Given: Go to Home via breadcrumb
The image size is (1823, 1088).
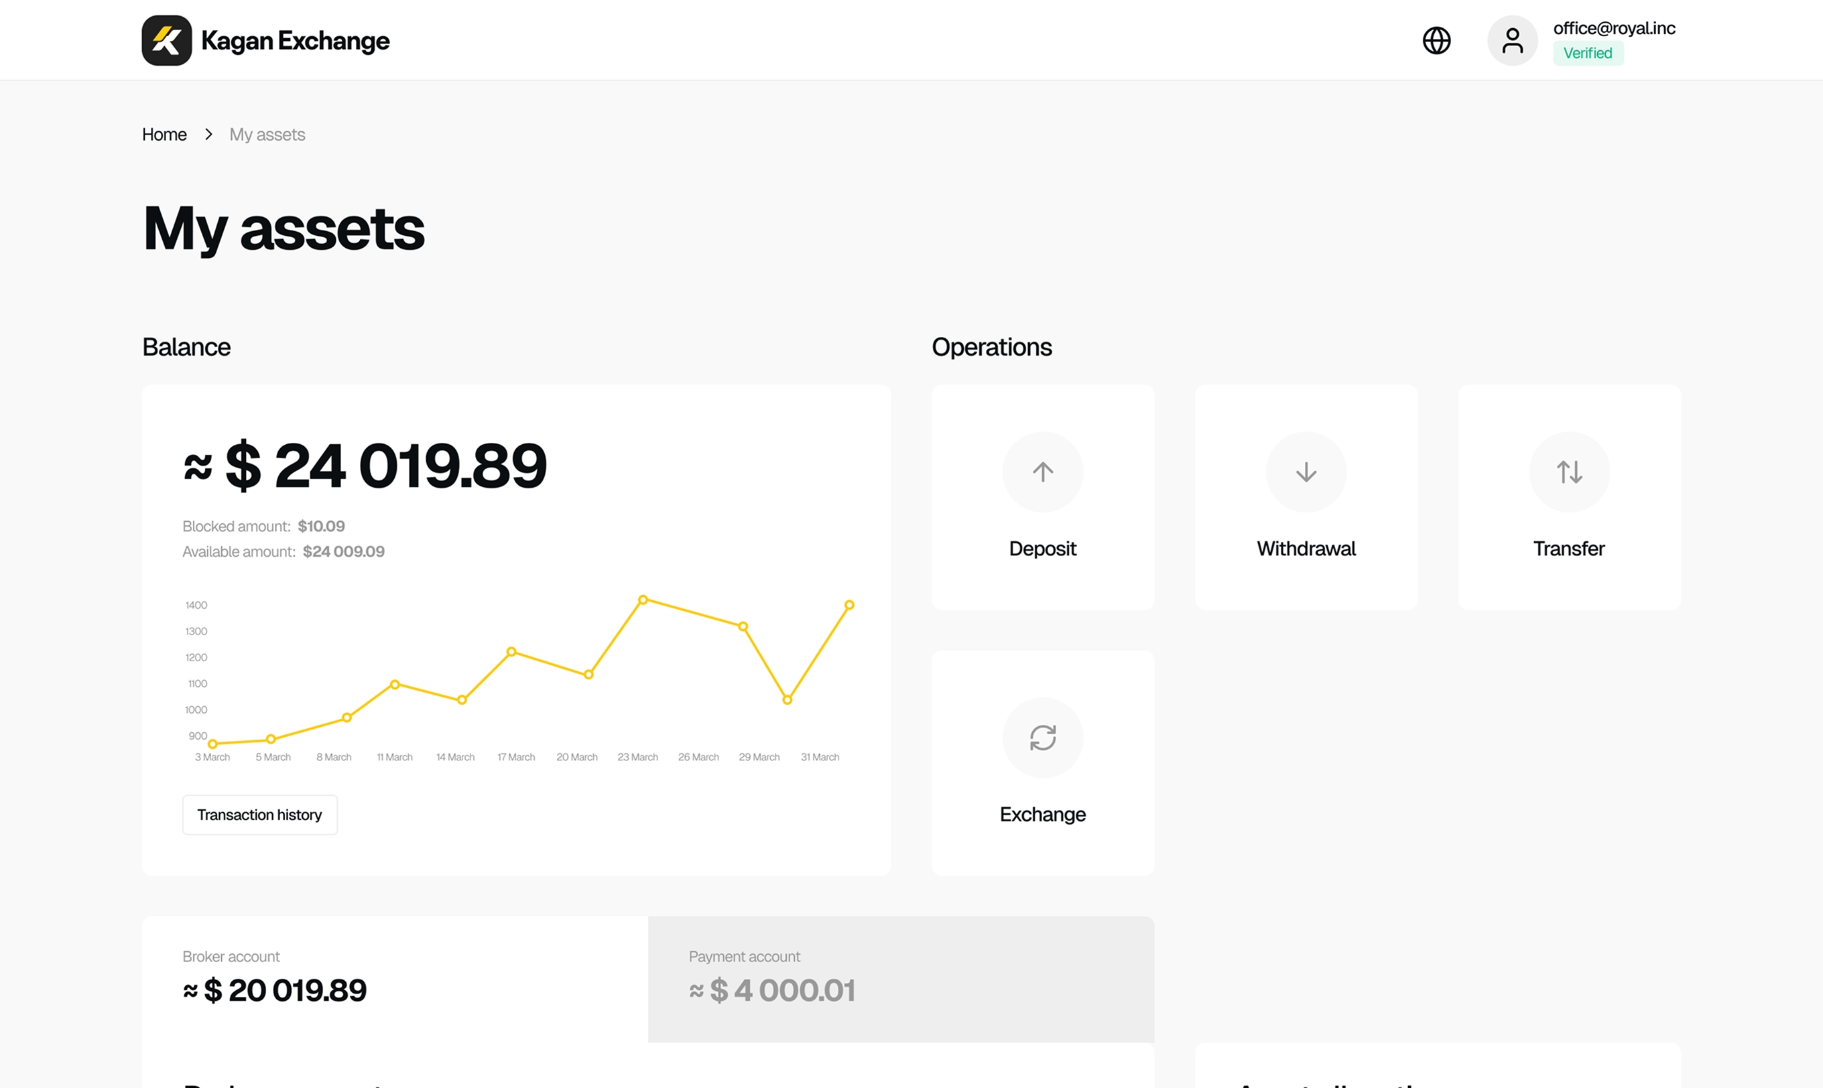Looking at the screenshot, I should pos(164,134).
